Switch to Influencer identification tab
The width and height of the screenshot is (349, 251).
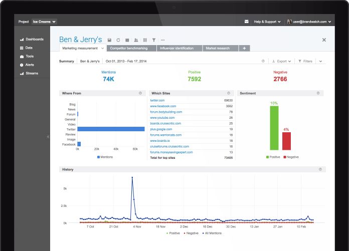[x=180, y=48]
